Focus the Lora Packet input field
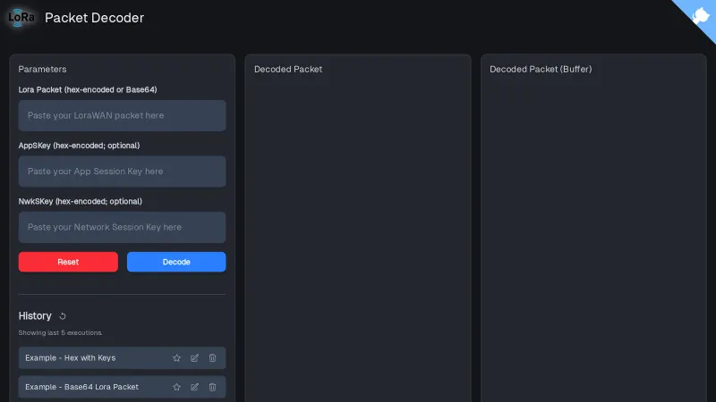Screen dimensions: 716x402 point(122,115)
